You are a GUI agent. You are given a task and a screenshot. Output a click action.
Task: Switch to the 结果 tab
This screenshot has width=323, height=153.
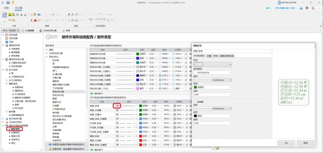(66, 31)
